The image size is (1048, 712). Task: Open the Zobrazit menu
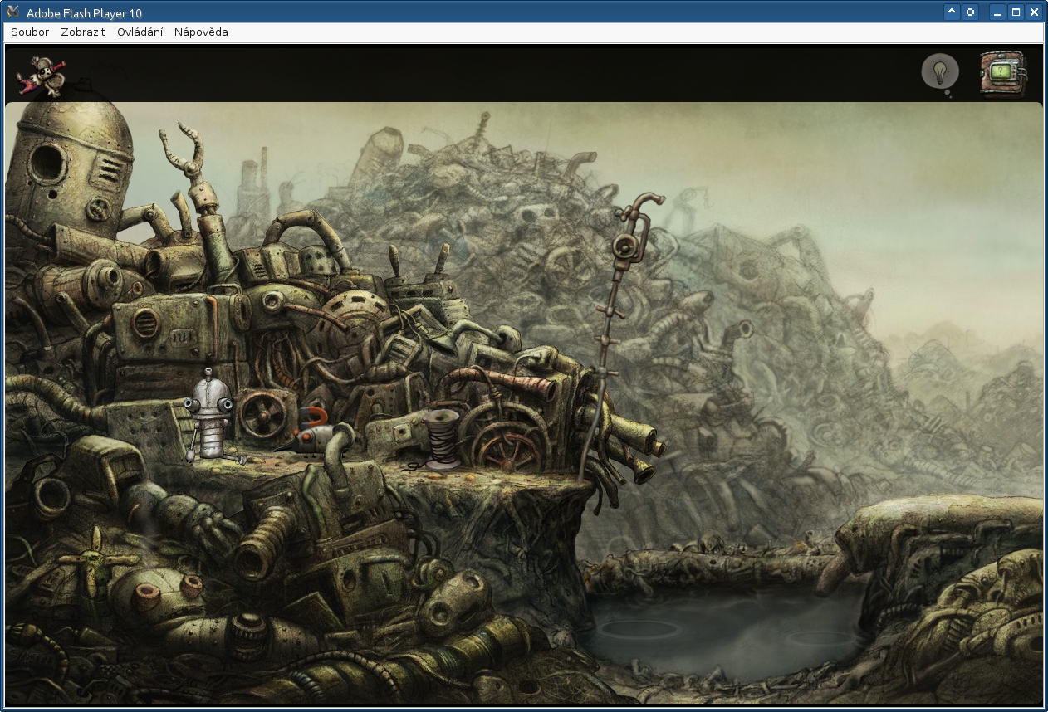pyautogui.click(x=83, y=32)
